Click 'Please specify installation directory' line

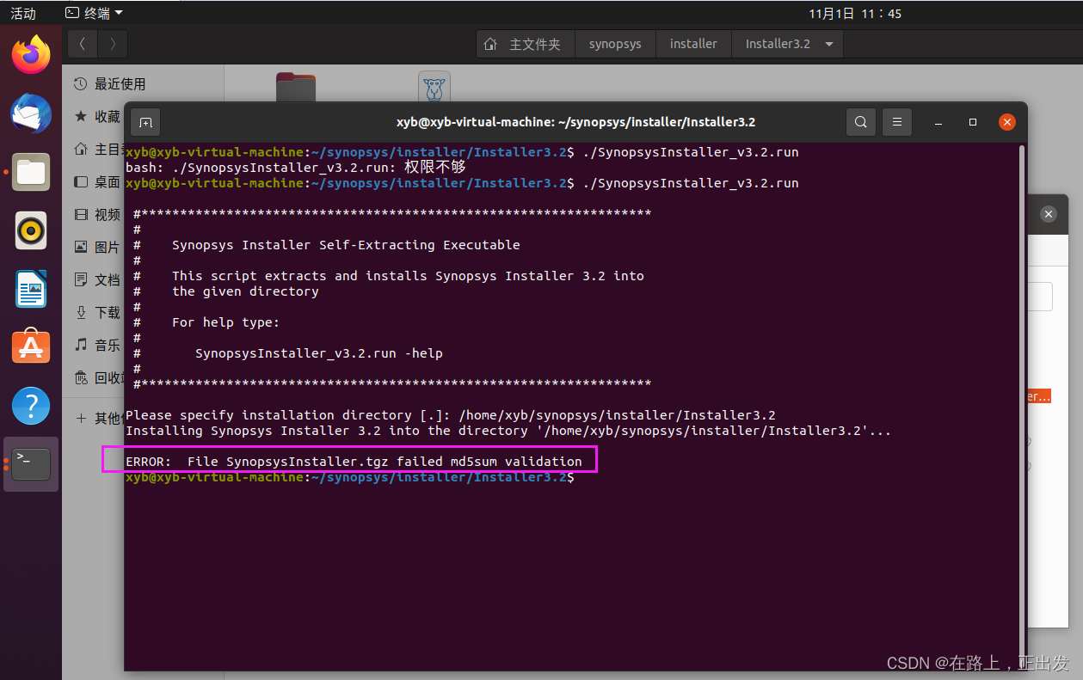451,415
